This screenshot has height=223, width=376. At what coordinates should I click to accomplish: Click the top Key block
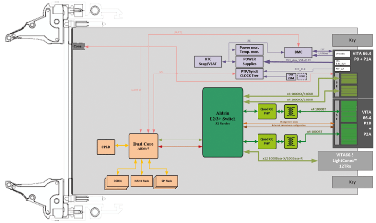353,40
